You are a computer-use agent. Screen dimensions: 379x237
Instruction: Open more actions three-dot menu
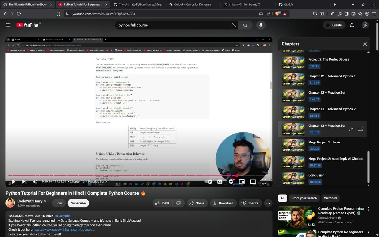tap(268, 203)
